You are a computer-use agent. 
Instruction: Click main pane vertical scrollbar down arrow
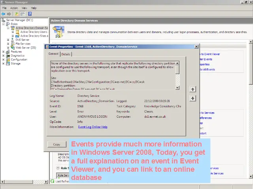click(251, 176)
